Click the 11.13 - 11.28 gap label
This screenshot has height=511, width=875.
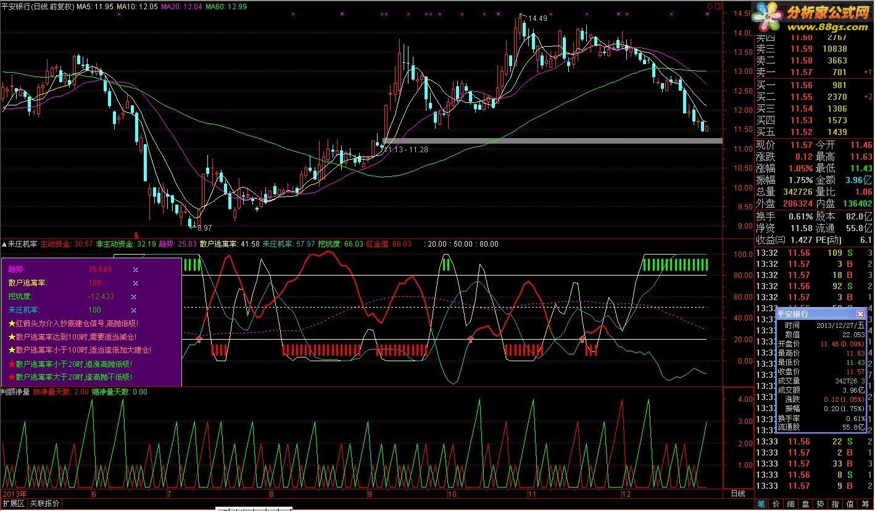[406, 150]
